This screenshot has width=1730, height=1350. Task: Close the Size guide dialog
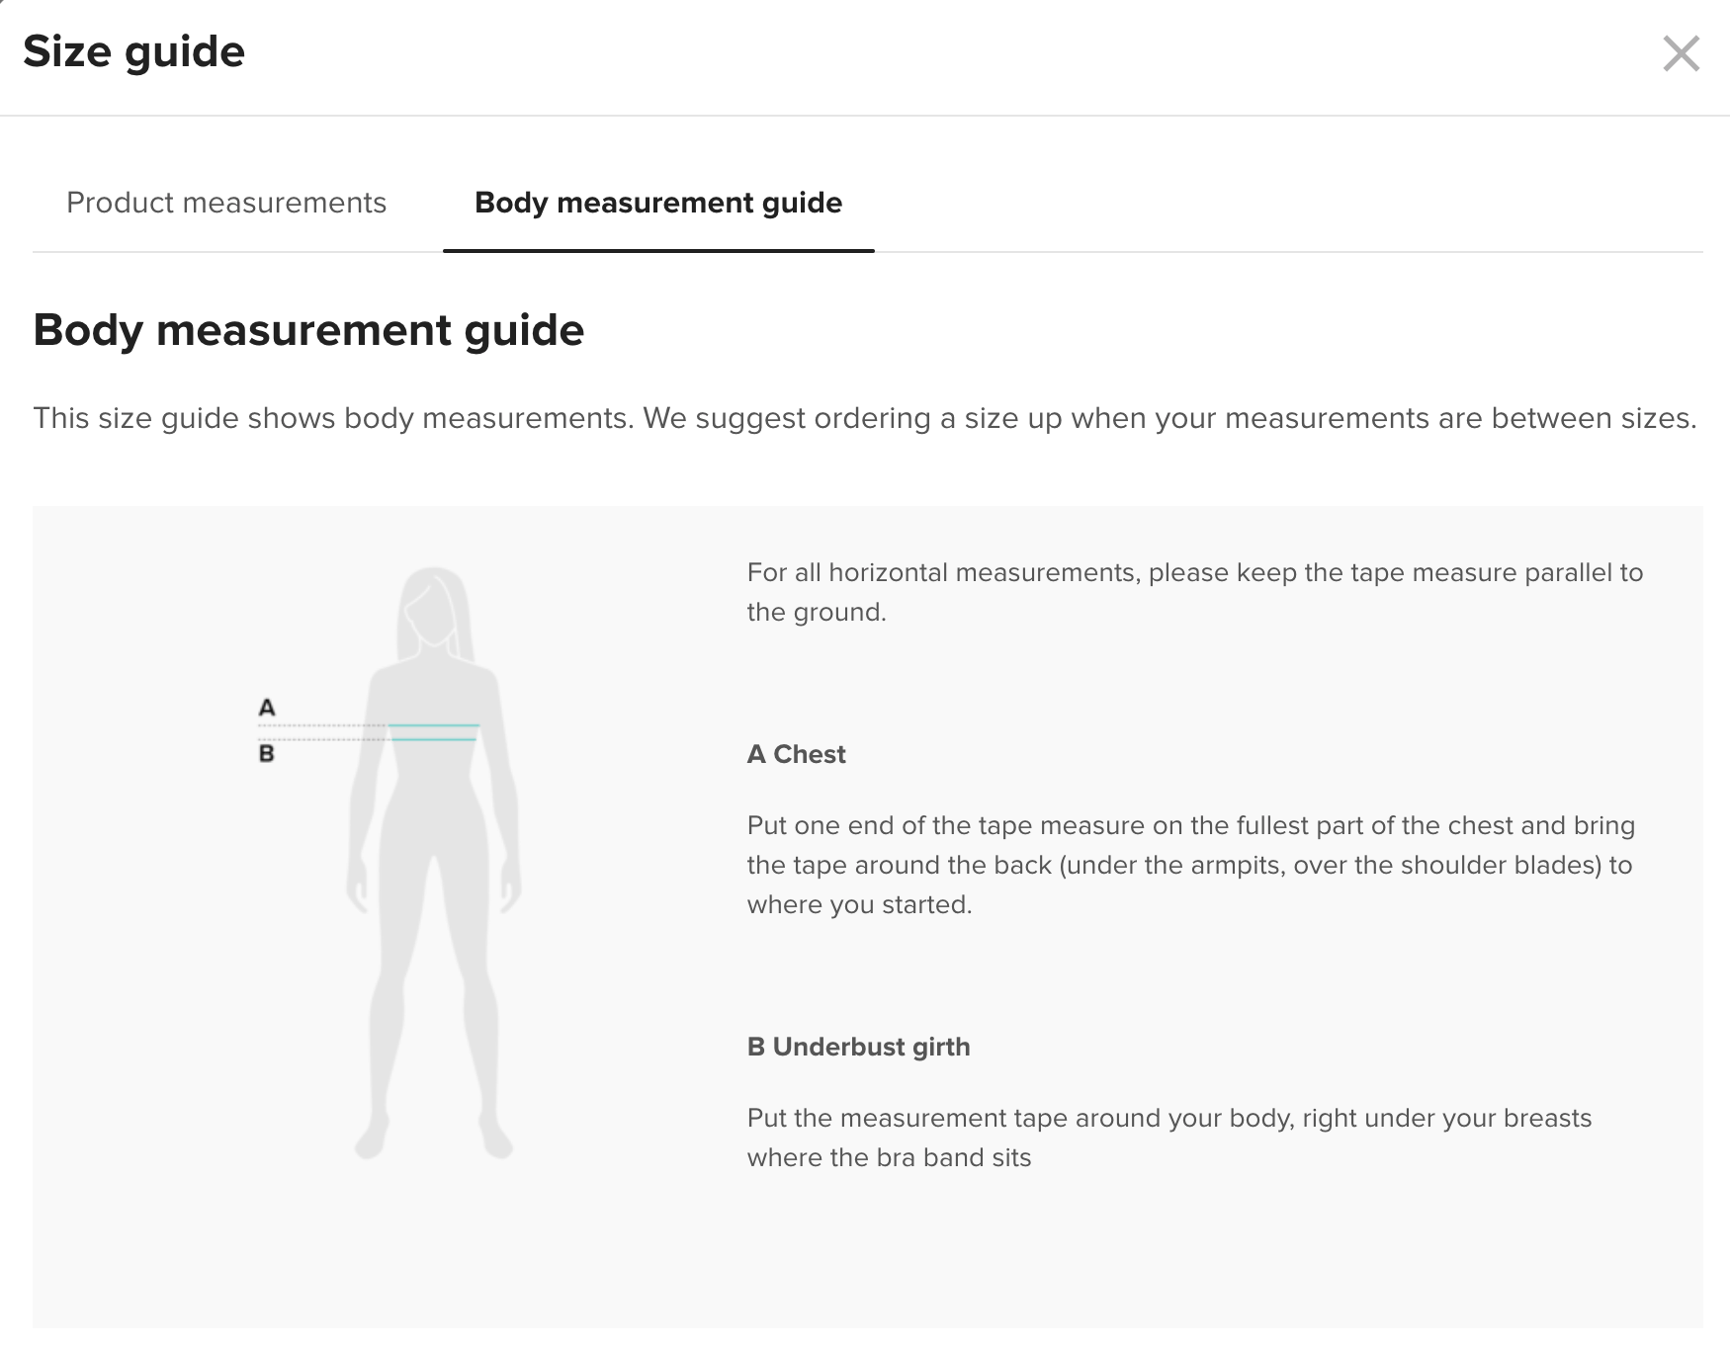1681,53
